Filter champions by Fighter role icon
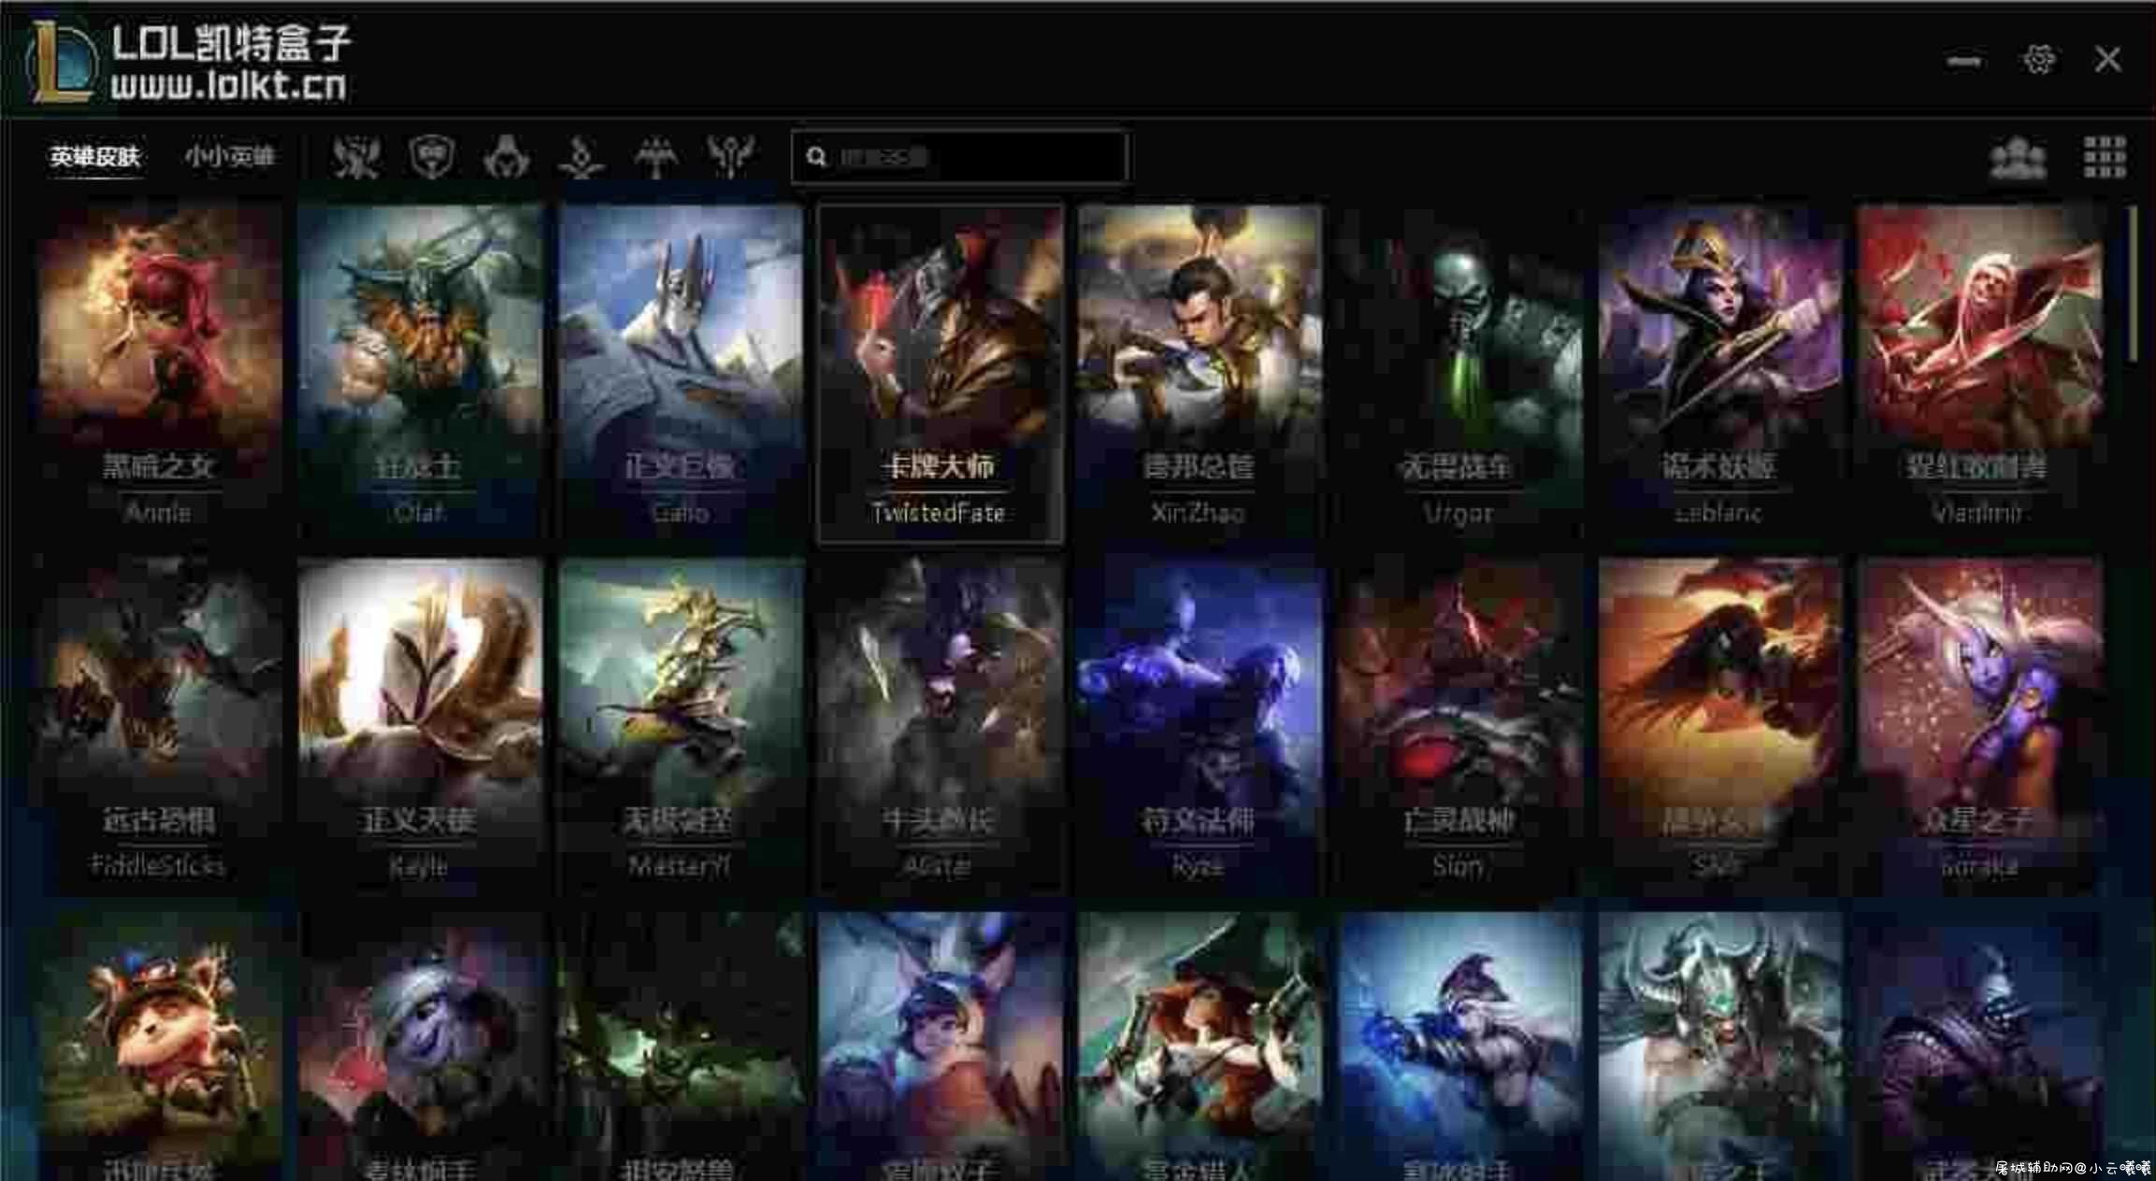Image resolution: width=2156 pixels, height=1181 pixels. (357, 156)
